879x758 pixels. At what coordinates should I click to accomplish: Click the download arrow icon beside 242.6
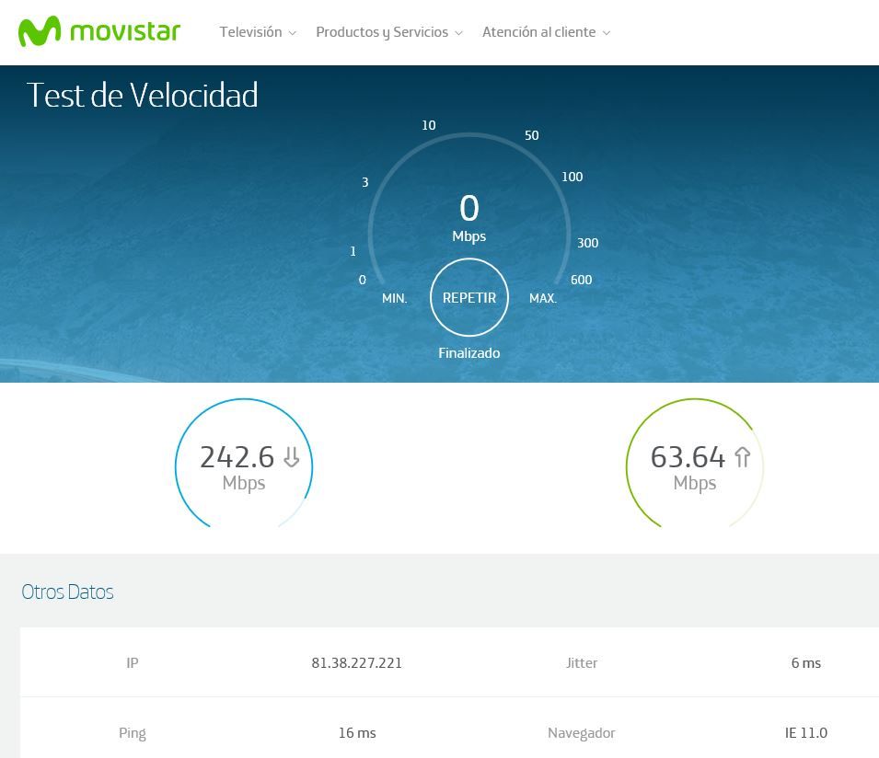click(291, 457)
